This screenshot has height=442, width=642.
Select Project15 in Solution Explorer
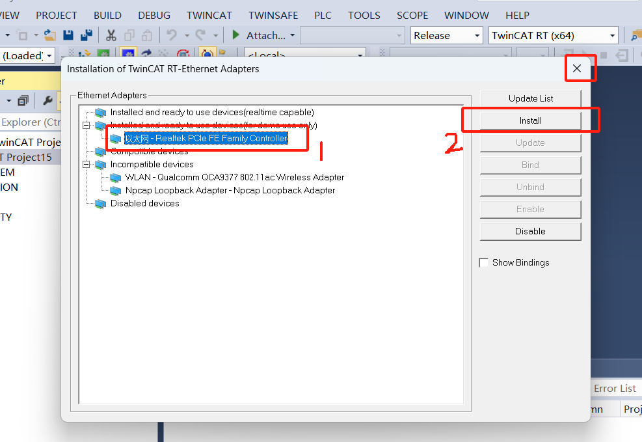tap(26, 158)
